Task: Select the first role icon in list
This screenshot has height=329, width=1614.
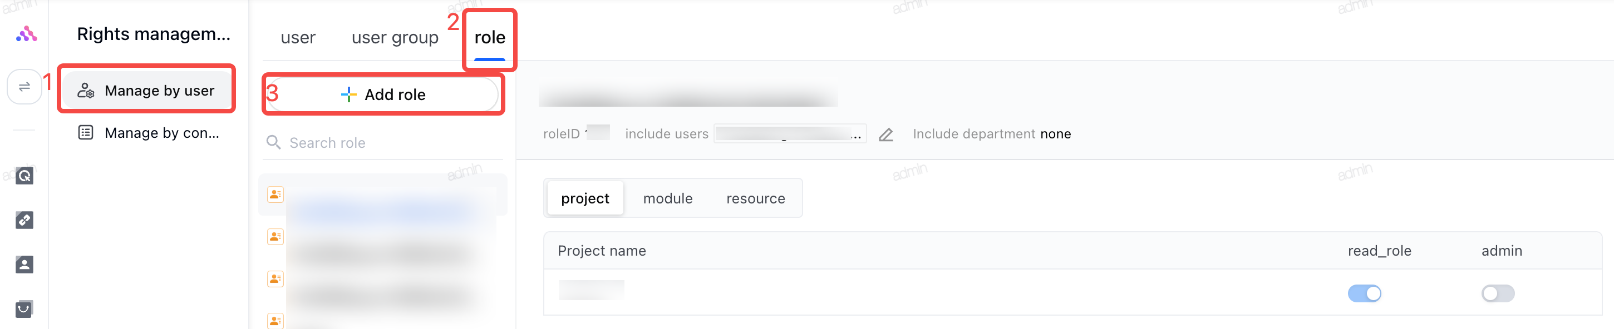Action: click(275, 195)
